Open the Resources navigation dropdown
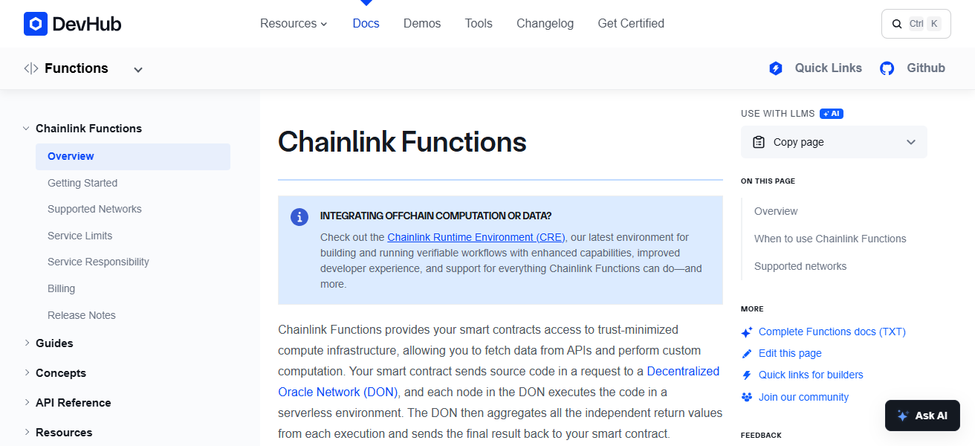 tap(294, 23)
